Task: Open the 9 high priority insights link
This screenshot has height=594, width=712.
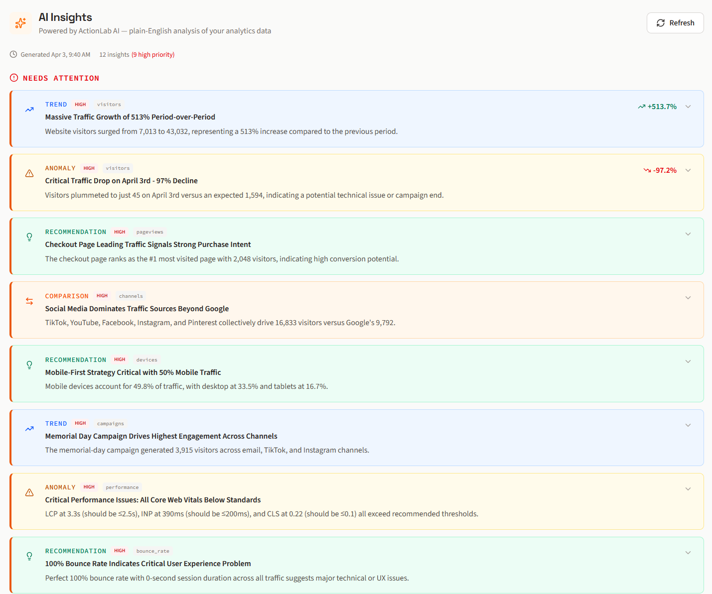Action: click(x=153, y=54)
